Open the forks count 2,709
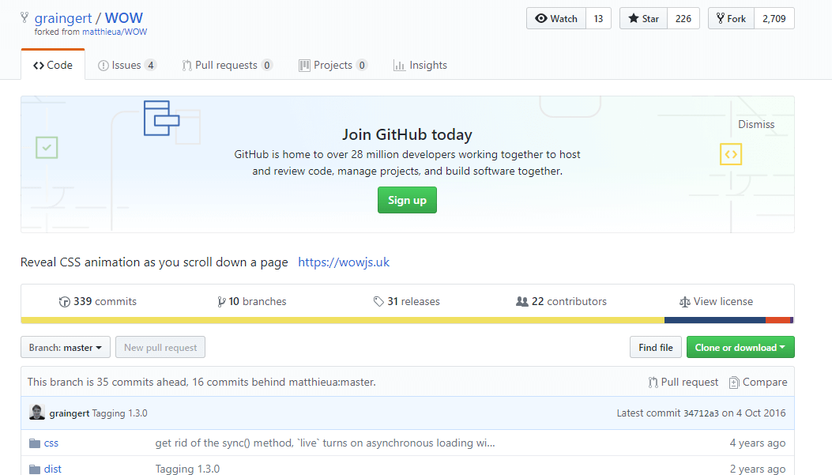This screenshot has width=832, height=475. pos(774,19)
